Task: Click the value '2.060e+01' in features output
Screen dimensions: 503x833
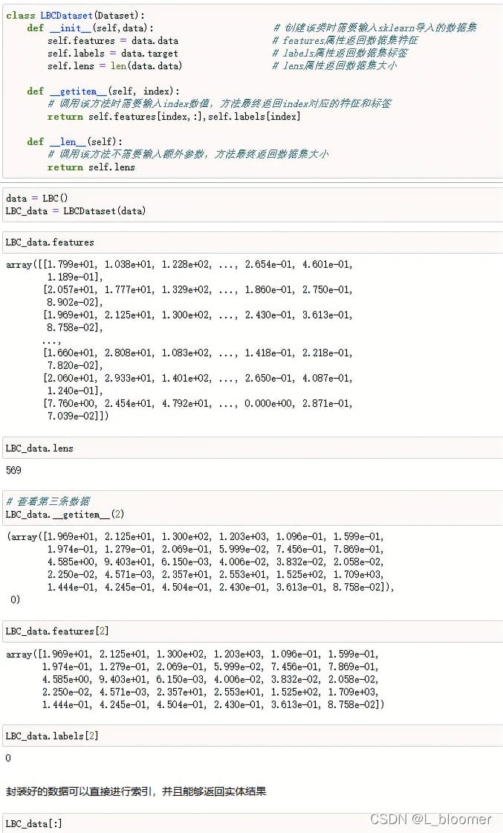Action: coord(71,379)
